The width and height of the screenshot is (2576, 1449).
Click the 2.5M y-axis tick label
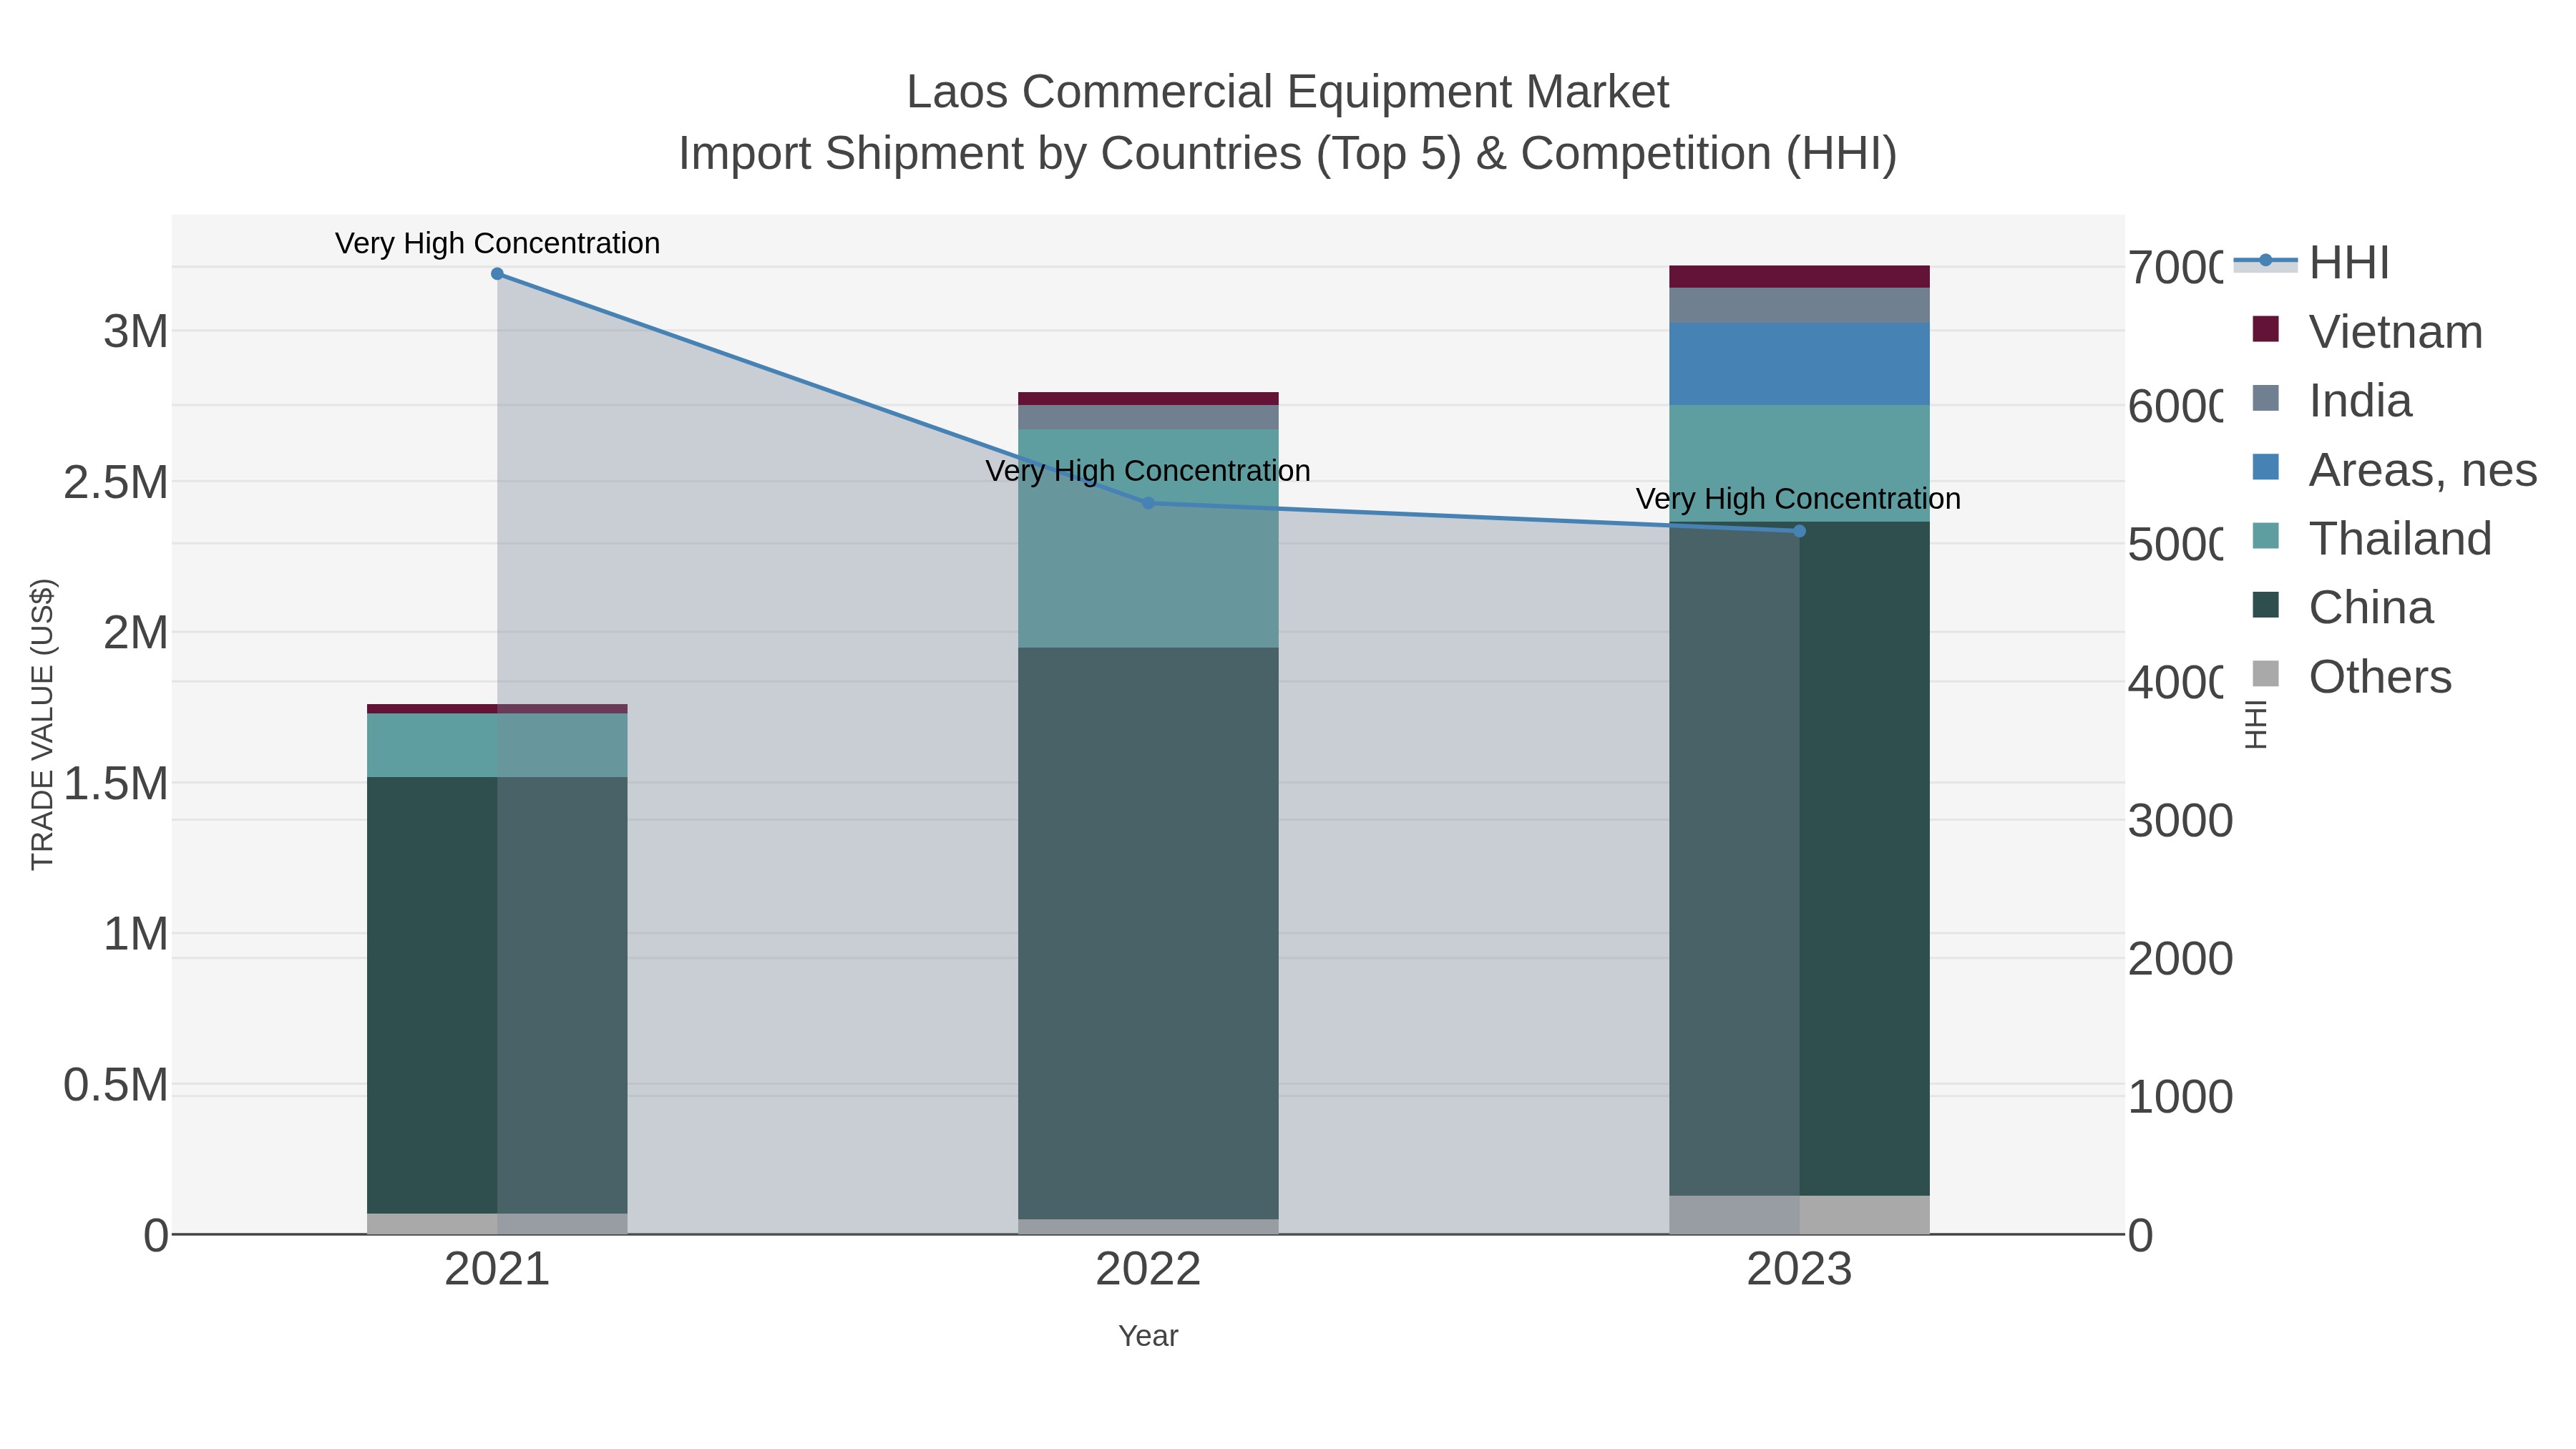pos(116,482)
